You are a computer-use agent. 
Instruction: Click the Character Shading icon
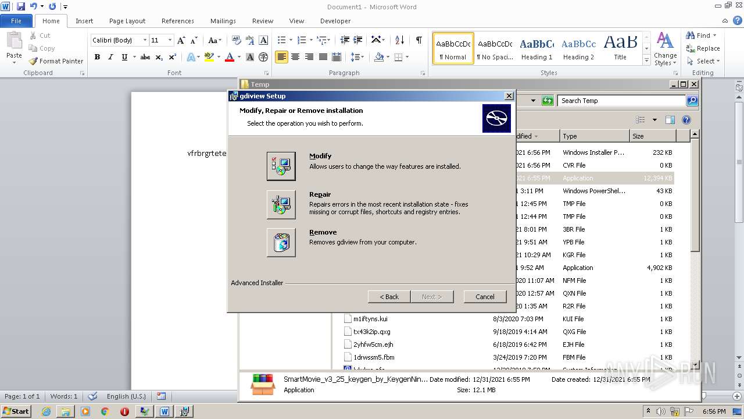[x=250, y=57]
